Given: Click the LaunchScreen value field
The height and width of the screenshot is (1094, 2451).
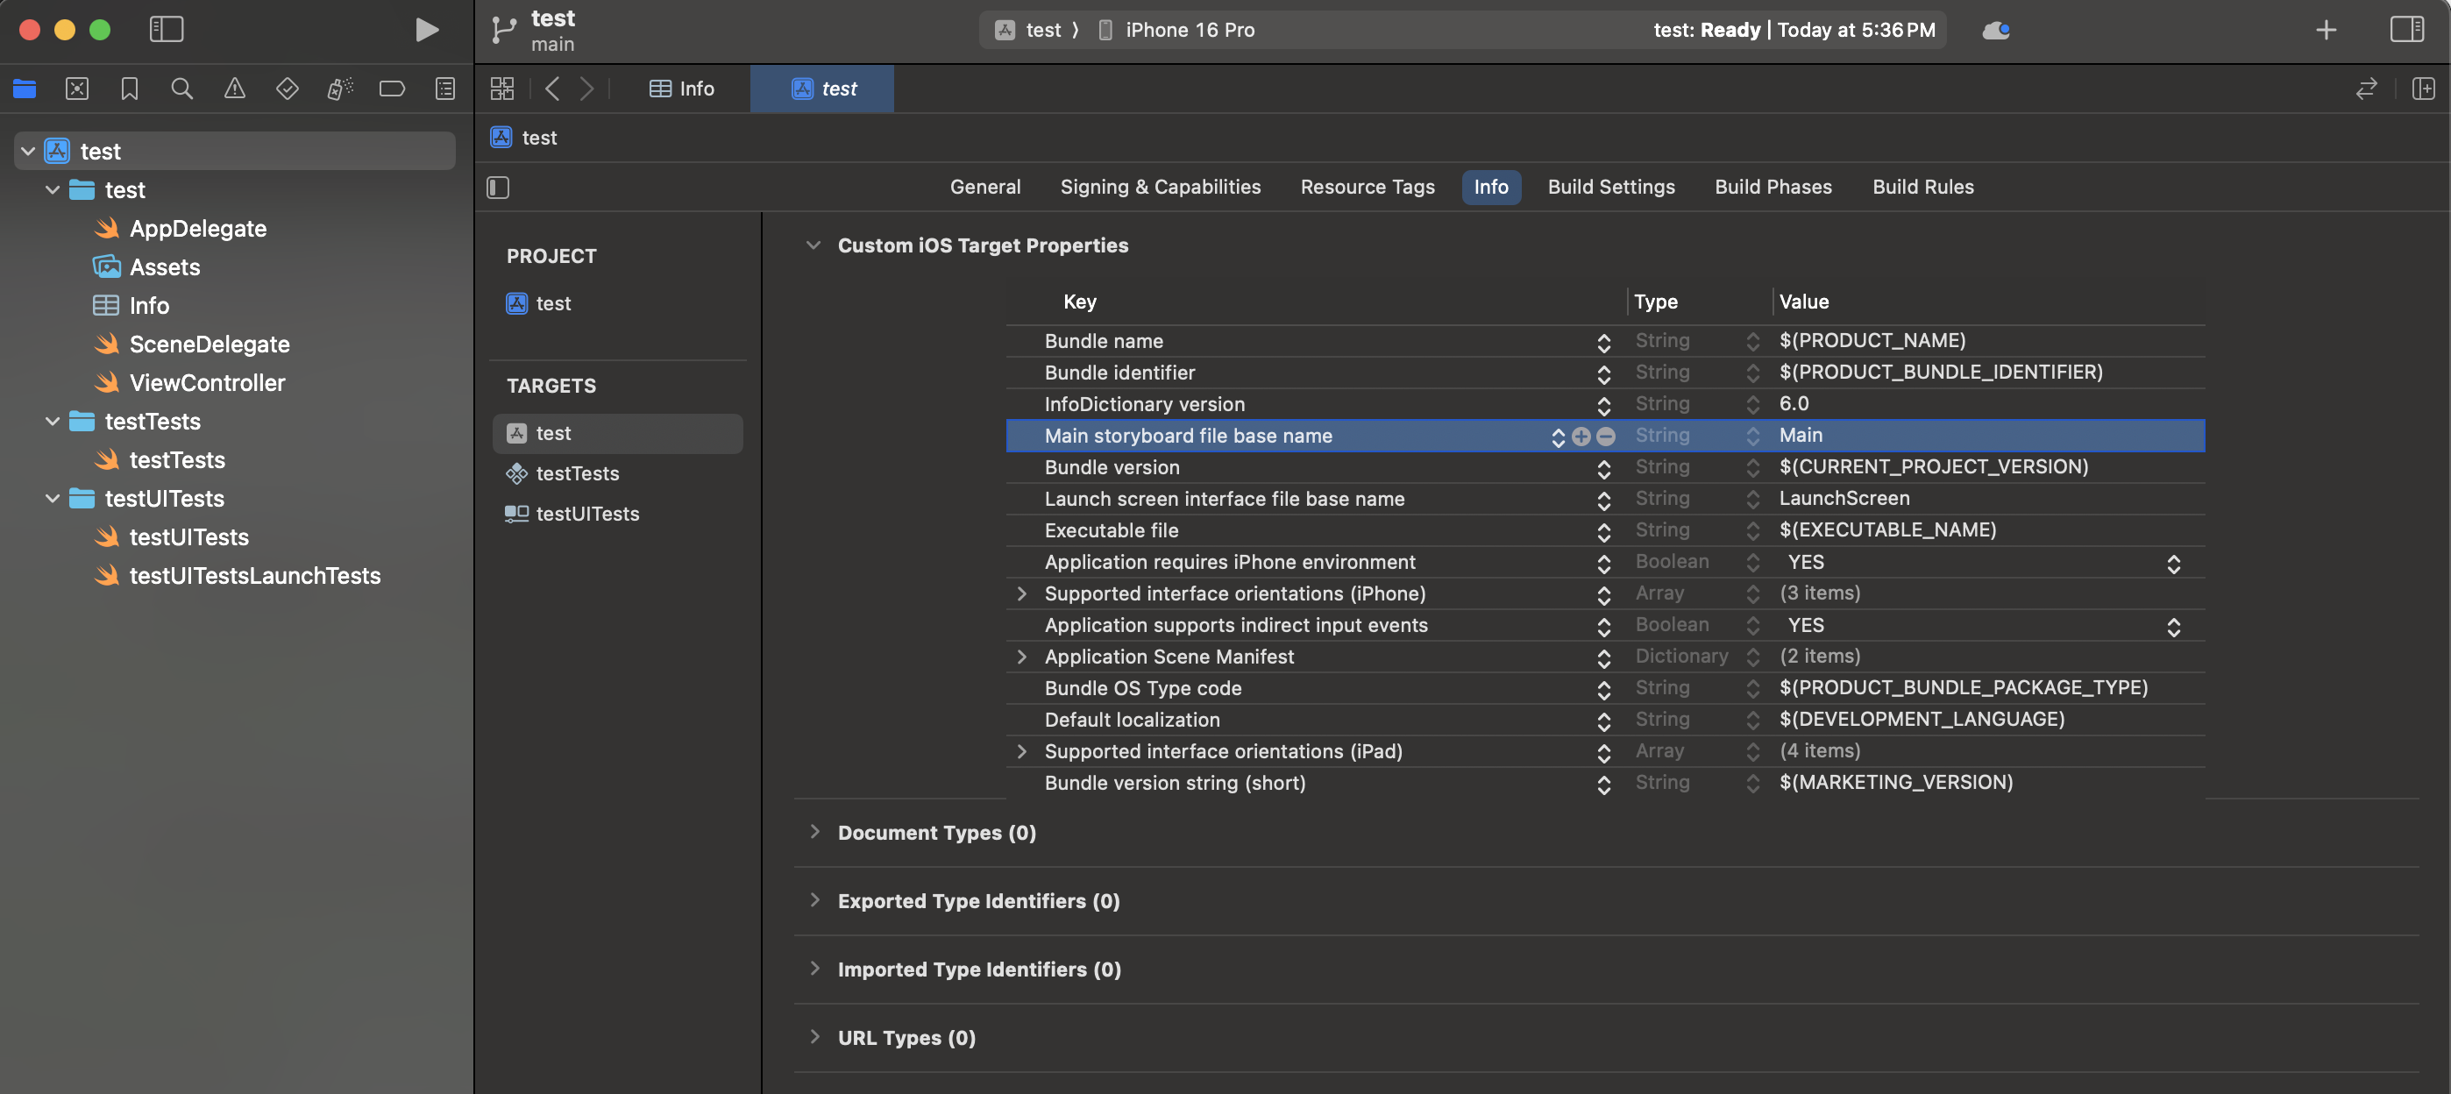Looking at the screenshot, I should pyautogui.click(x=1844, y=499).
